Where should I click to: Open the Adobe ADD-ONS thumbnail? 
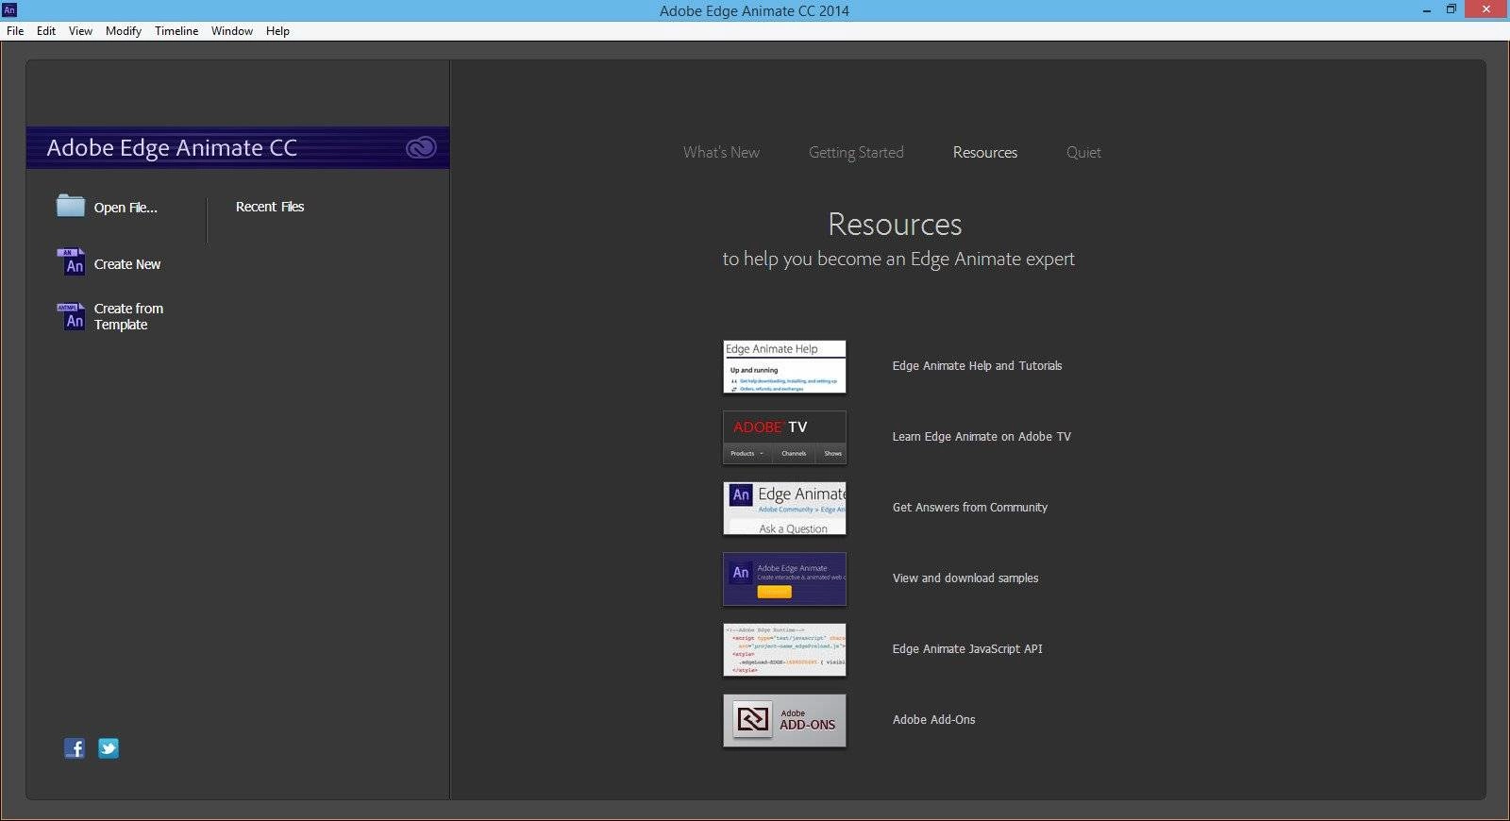[784, 720]
